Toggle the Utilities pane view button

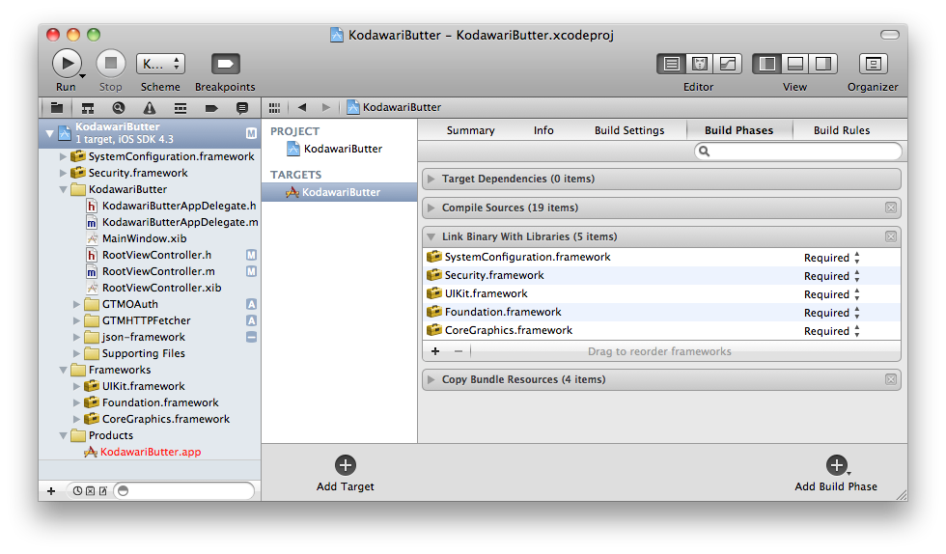(822, 64)
